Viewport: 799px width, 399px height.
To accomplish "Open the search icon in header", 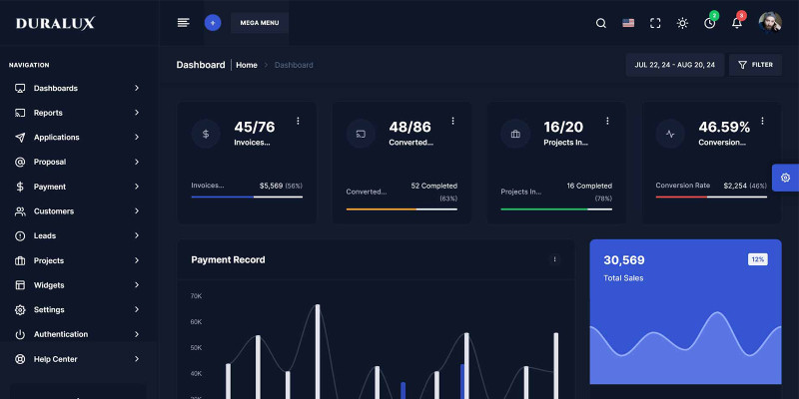I will coord(600,23).
